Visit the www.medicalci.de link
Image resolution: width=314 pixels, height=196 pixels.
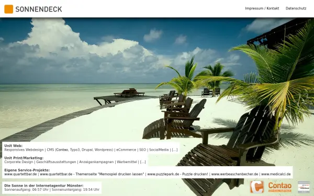point(276,174)
